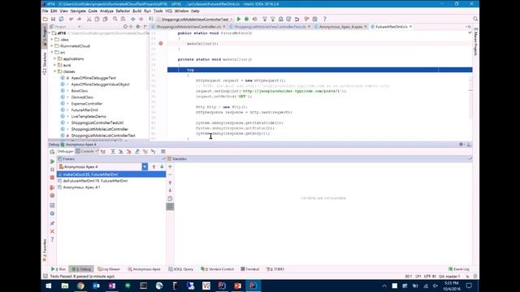Click Evaluate Expression calculator icon
This screenshot has height=292, width=520.
[x=163, y=152]
